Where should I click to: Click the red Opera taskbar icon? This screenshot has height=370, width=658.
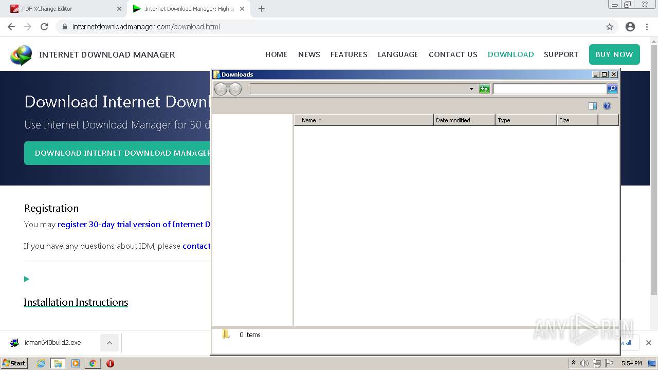[x=110, y=363]
